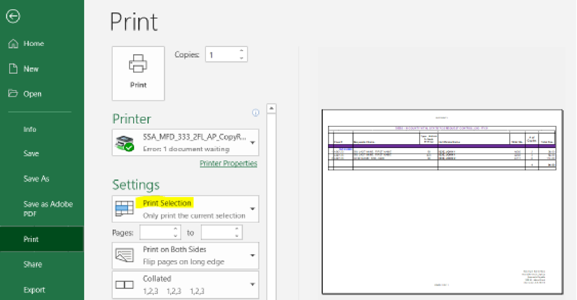Click the New document icon
The image size is (577, 300).
13,69
